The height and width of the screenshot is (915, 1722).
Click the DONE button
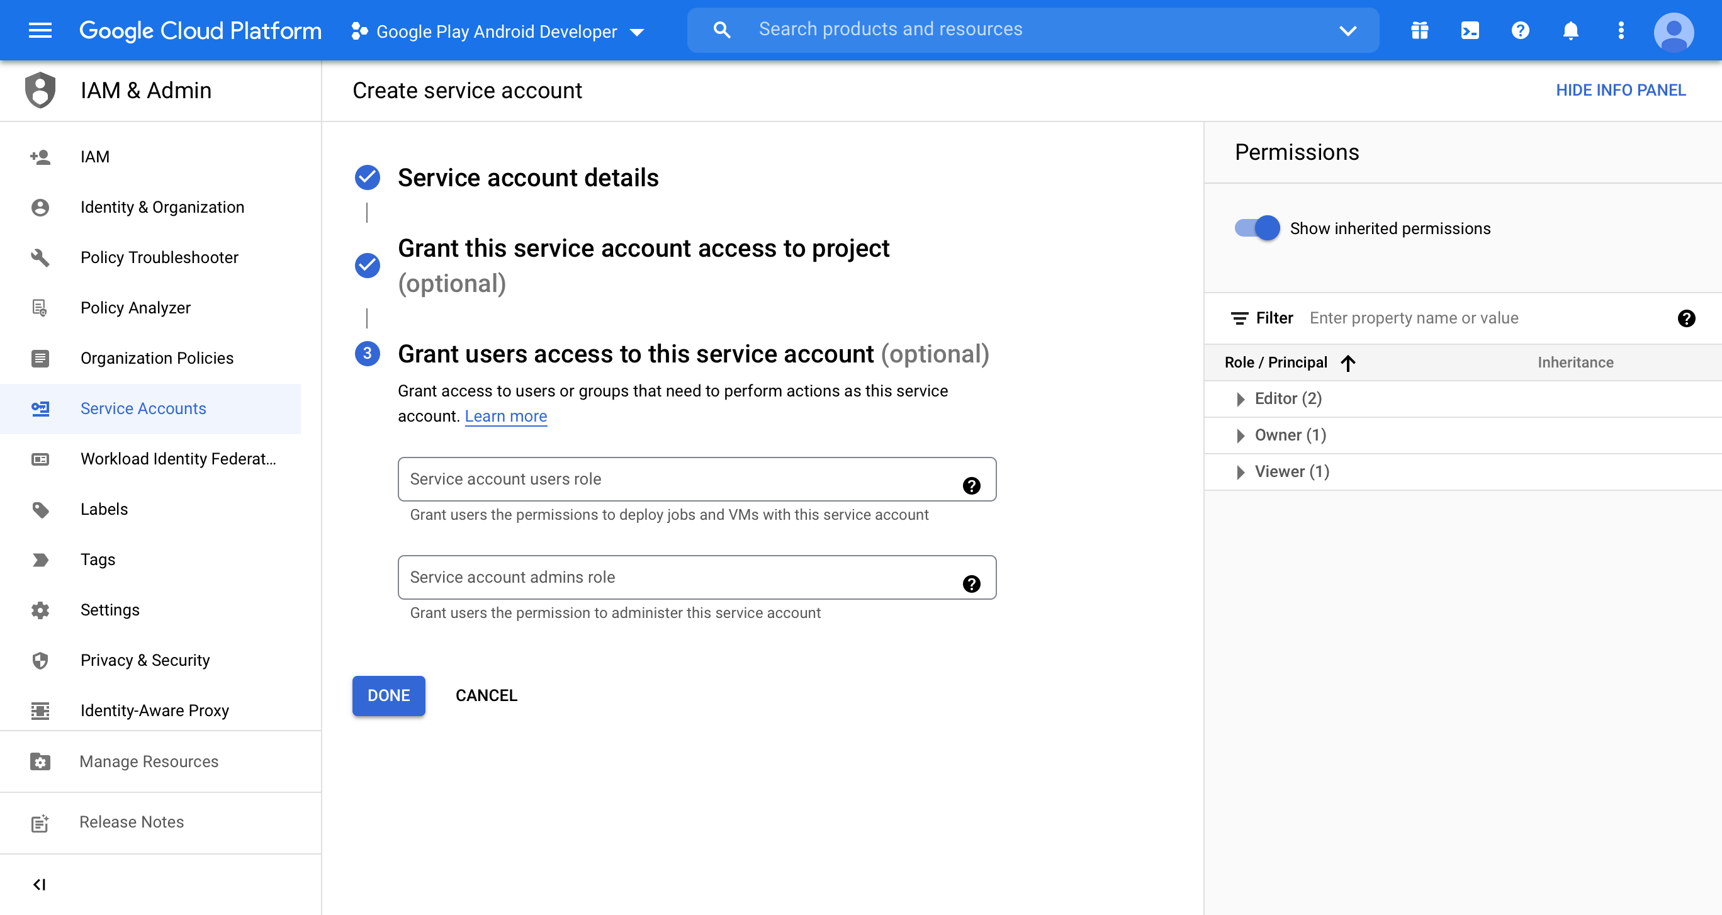[x=388, y=695]
